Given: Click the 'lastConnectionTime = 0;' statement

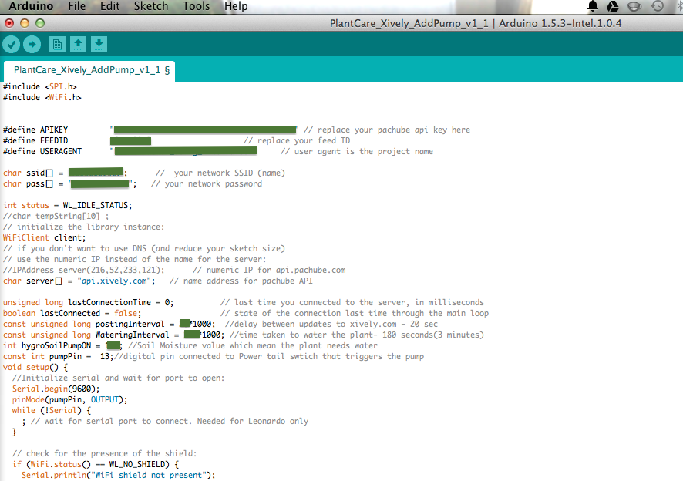Looking at the screenshot, I should [x=121, y=302].
